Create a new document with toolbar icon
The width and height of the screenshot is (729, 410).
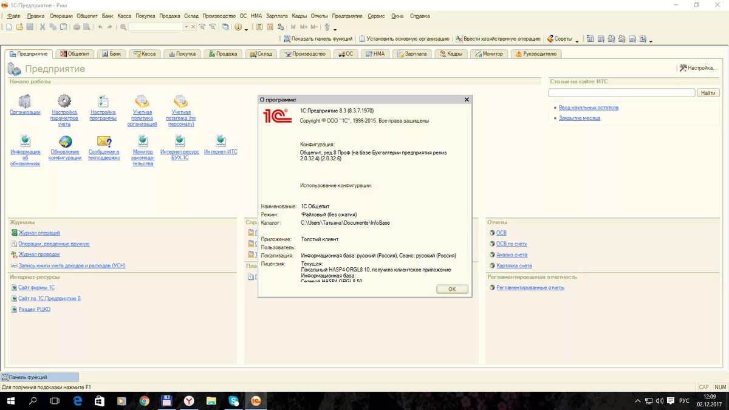[x=9, y=27]
